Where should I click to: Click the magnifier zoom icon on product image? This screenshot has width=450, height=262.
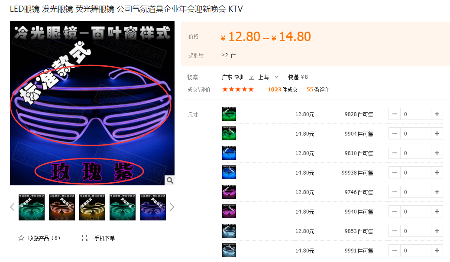(170, 180)
